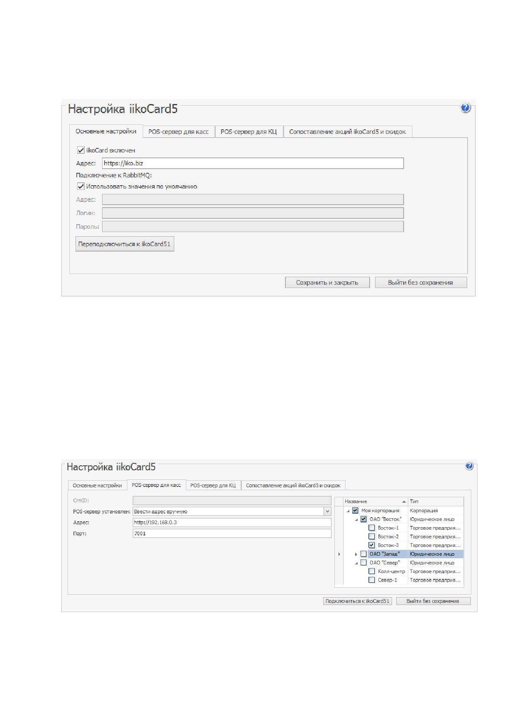Switch to 'POS-сервер для касс' tab in upper dialog
This screenshot has width=514, height=726.
pyautogui.click(x=178, y=132)
